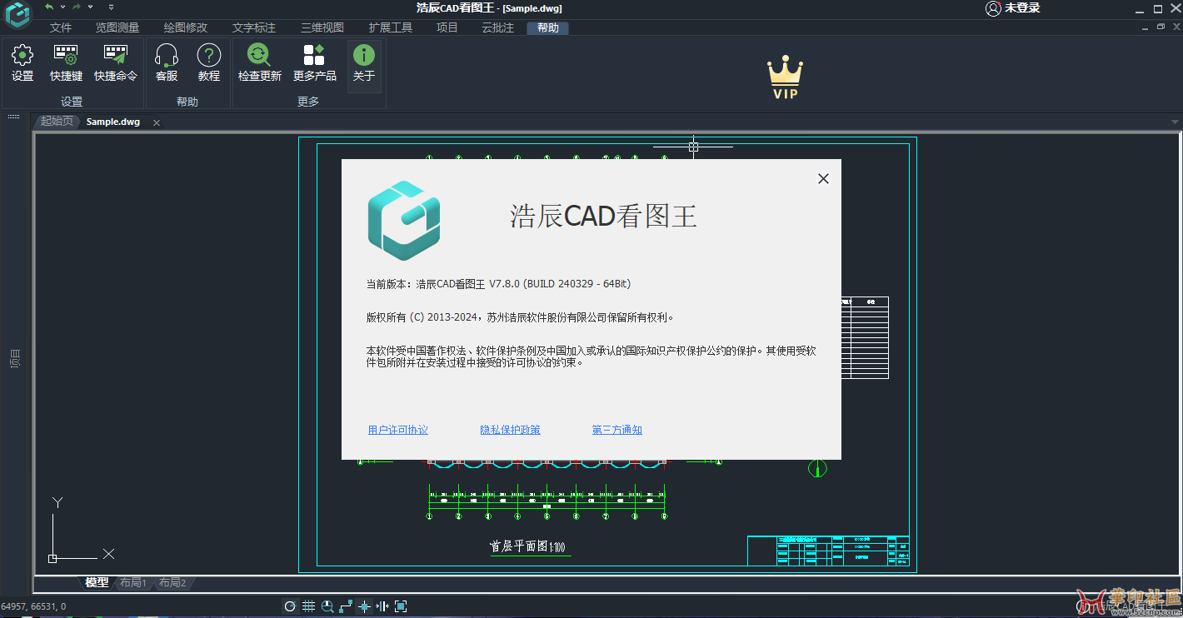Switch to 布局1 layout tab
1183x618 pixels.
click(x=133, y=582)
